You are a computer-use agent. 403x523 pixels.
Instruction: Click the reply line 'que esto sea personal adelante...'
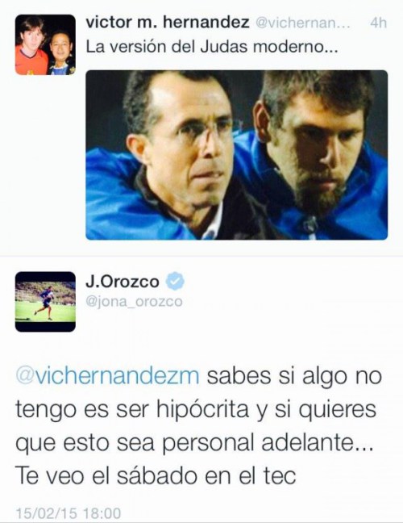[x=194, y=443]
